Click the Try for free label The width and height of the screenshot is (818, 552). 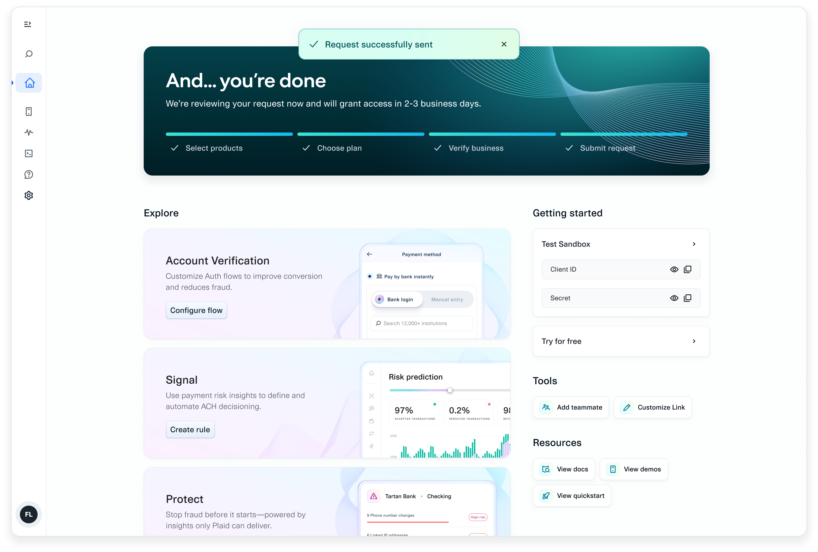pos(561,341)
